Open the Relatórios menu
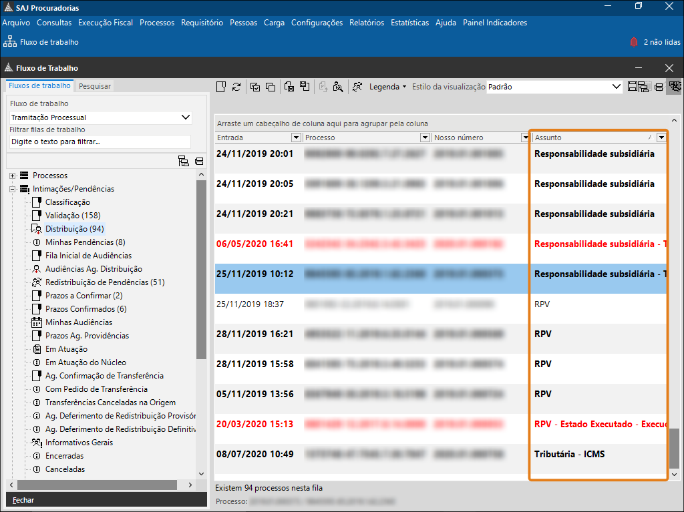This screenshot has width=684, height=512. [x=366, y=23]
